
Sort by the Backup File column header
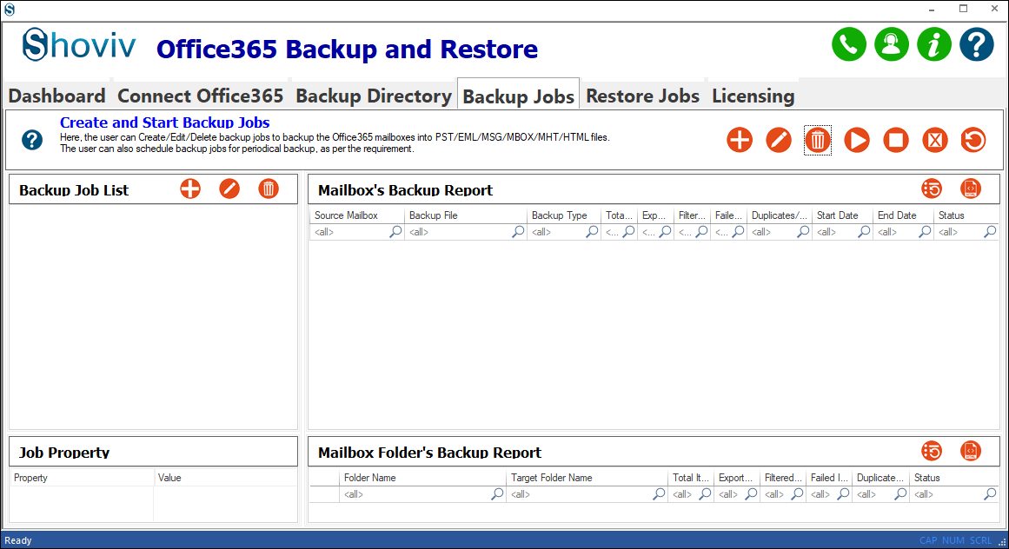point(465,215)
